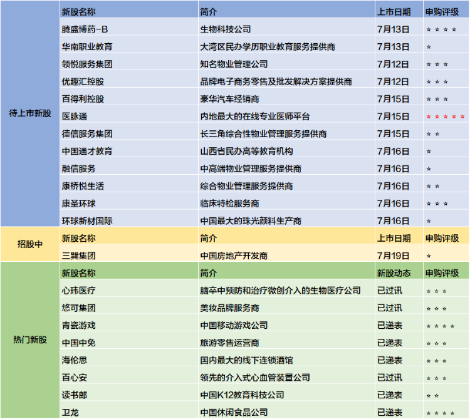Click 国内最大的线下连锁酒馆 description
This screenshot has width=470, height=419.
tap(246, 360)
